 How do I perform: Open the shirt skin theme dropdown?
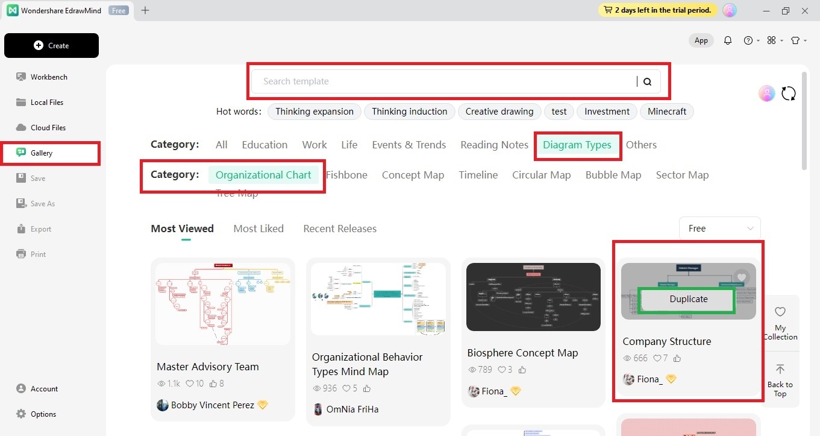pos(798,40)
